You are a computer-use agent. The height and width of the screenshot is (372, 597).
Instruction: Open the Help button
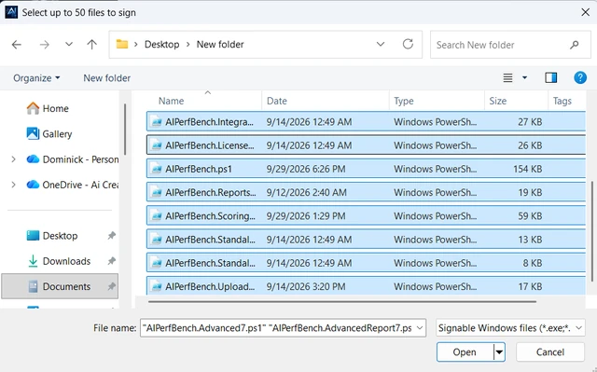(x=580, y=77)
